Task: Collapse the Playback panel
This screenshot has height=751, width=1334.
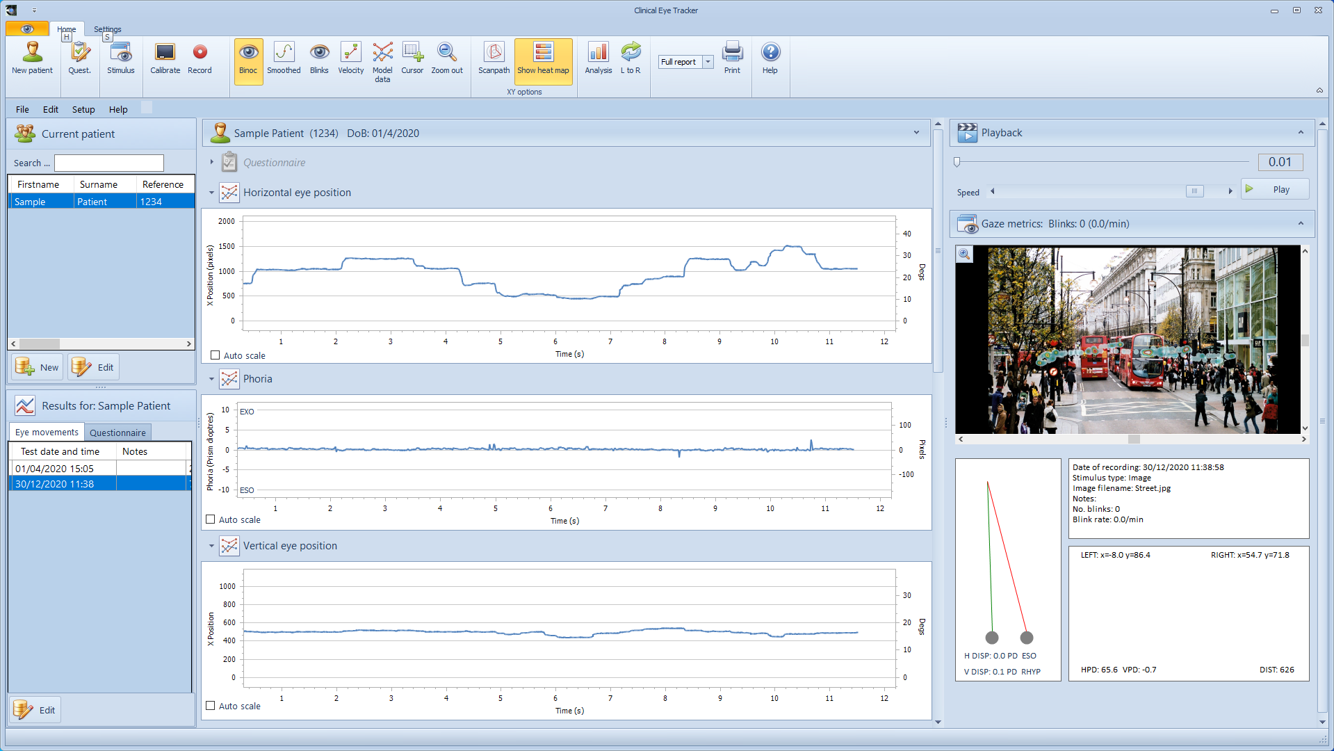Action: point(1301,133)
